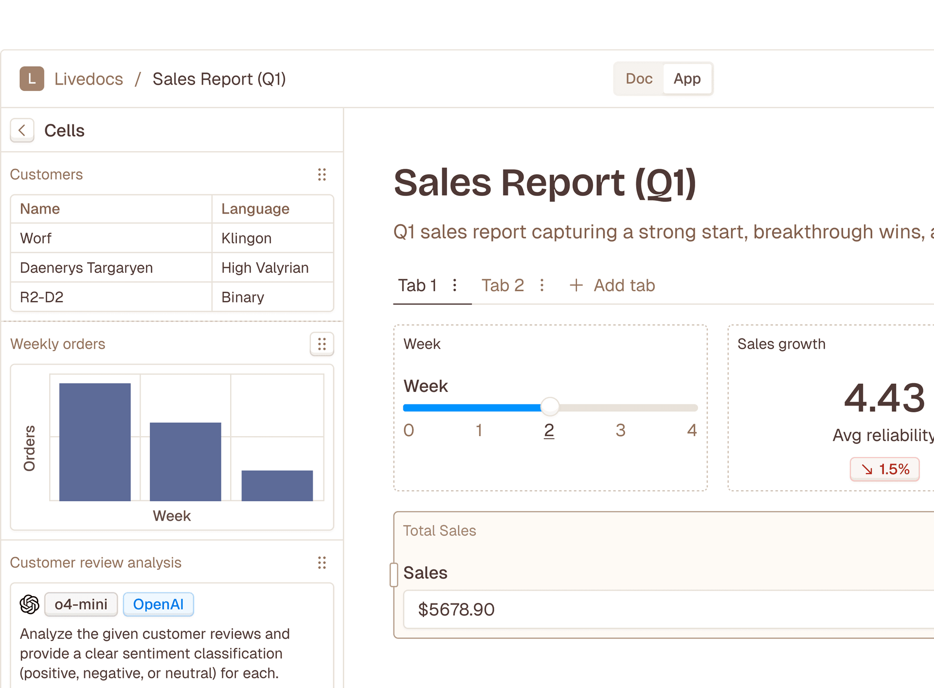Open the Tab 2 options menu
This screenshot has width=934, height=688.
pos(541,285)
